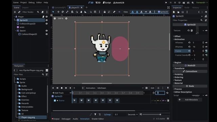This screenshot has height=122, width=217.
Task: Open the Scene menu
Action: (x=16, y=2)
